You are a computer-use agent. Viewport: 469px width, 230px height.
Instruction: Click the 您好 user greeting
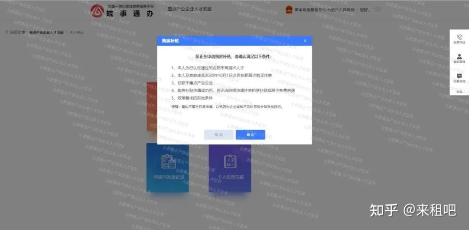click(x=364, y=10)
